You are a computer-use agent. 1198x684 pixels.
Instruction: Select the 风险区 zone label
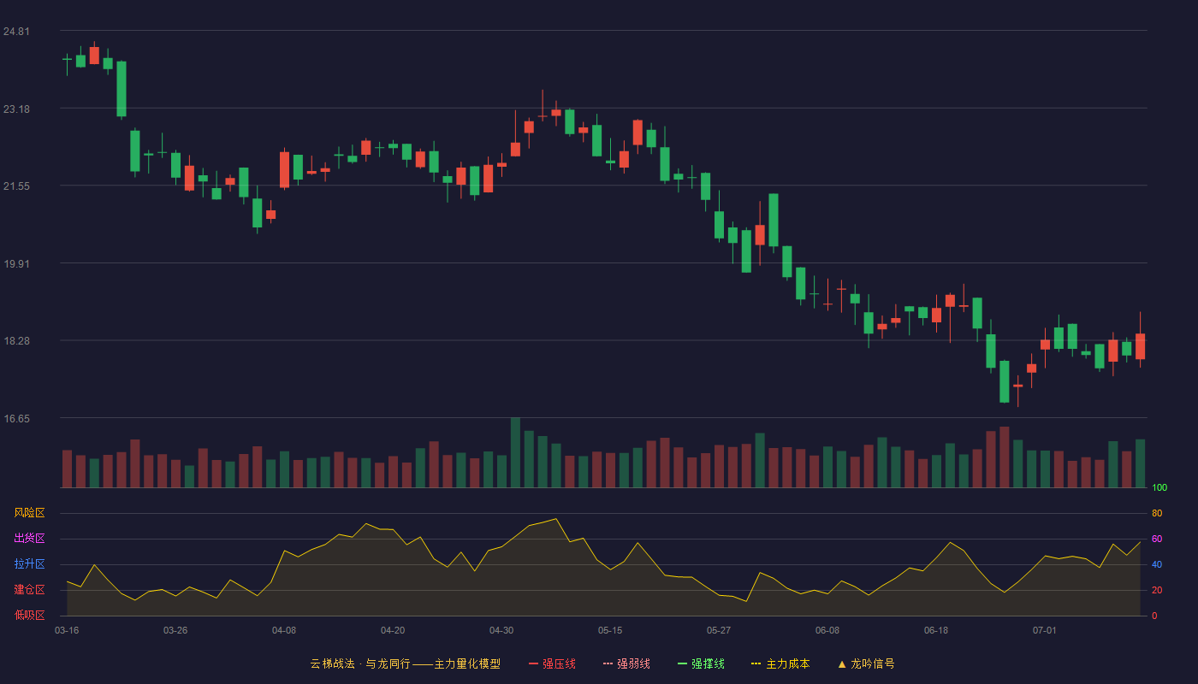(29, 513)
